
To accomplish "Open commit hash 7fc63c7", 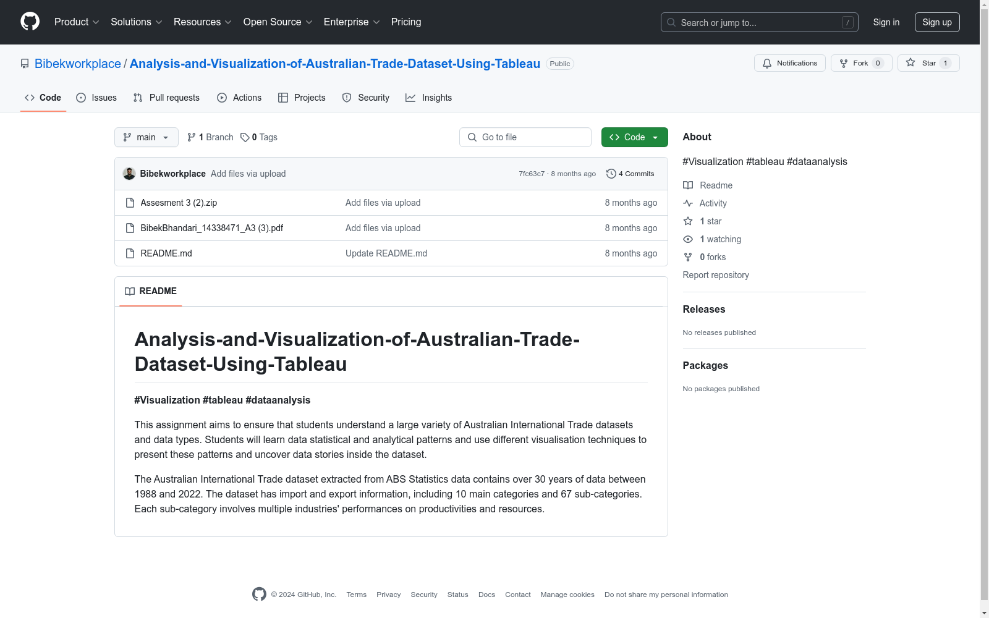I will 532,174.
